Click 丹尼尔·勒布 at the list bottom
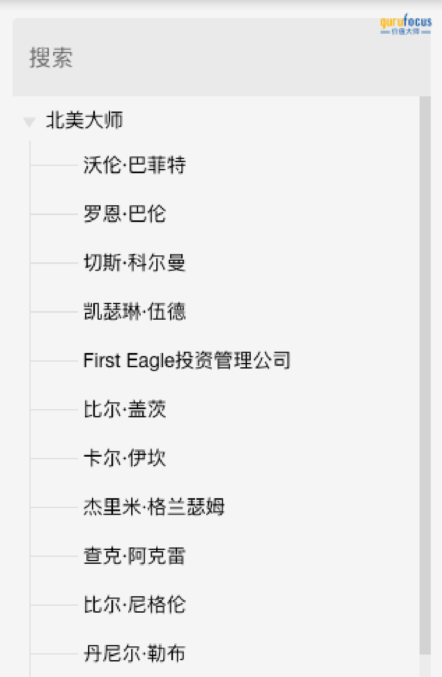 pos(135,653)
